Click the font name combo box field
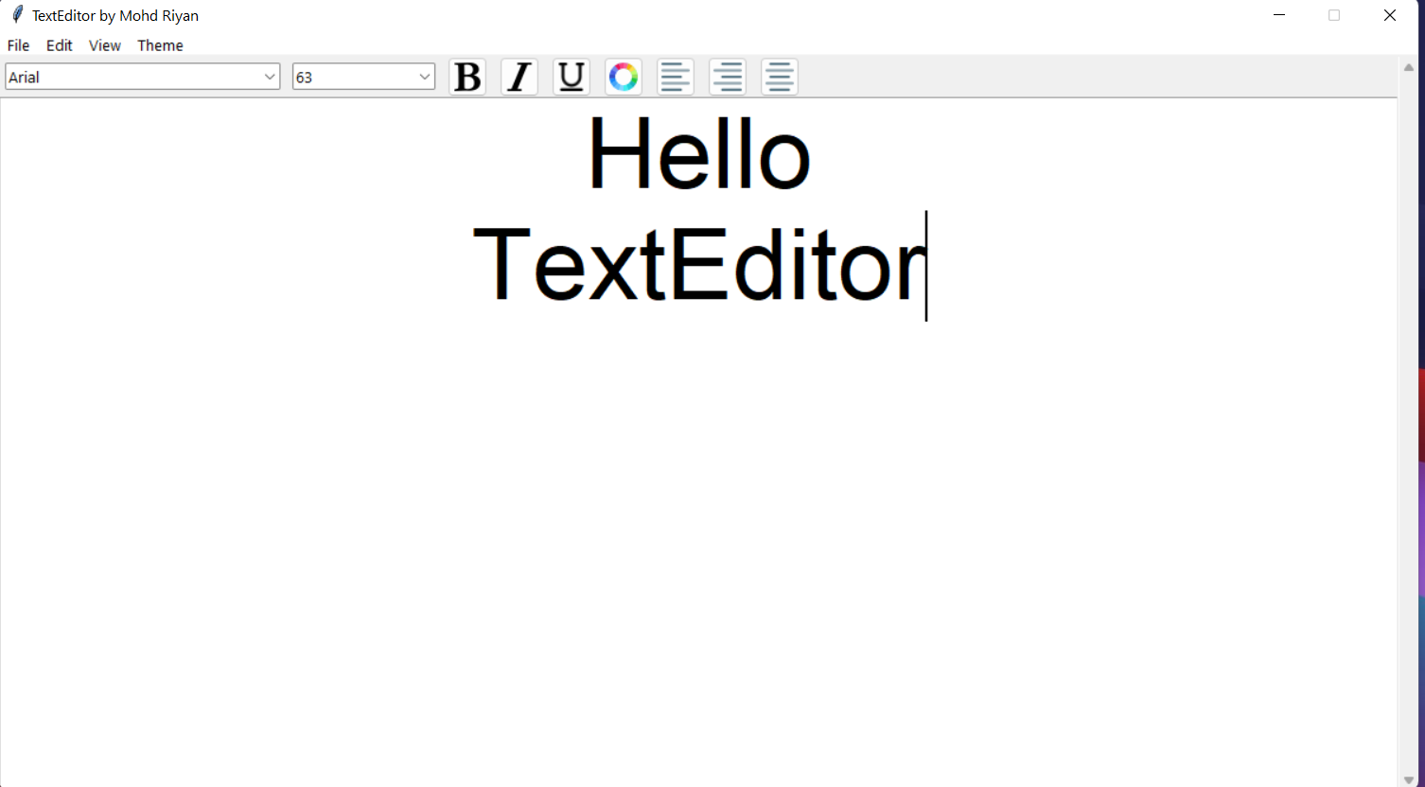 (132, 77)
